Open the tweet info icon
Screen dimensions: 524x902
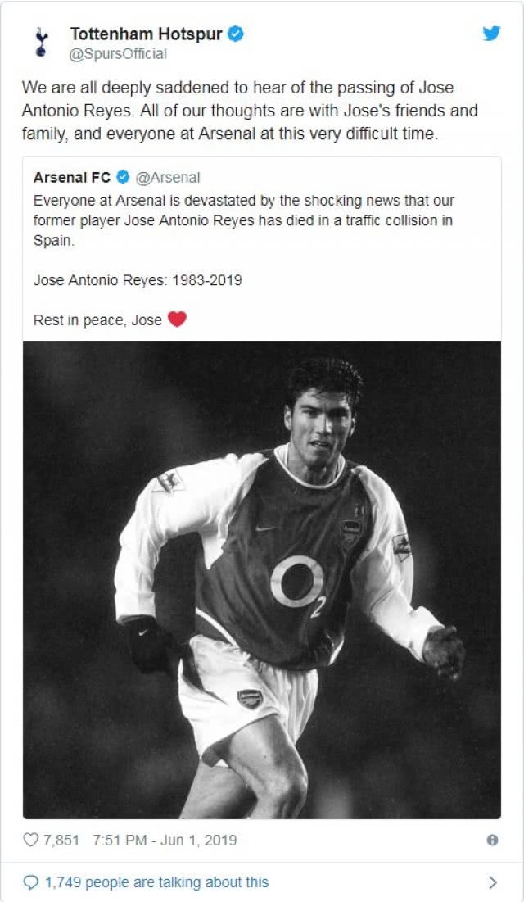point(492,840)
